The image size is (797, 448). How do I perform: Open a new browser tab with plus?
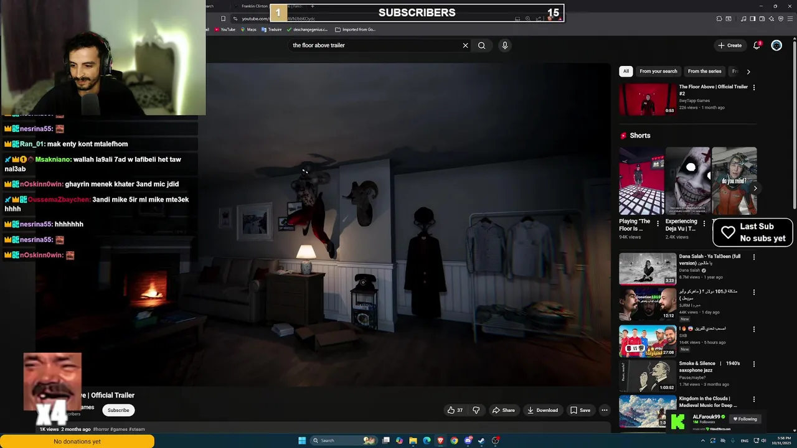313,6
